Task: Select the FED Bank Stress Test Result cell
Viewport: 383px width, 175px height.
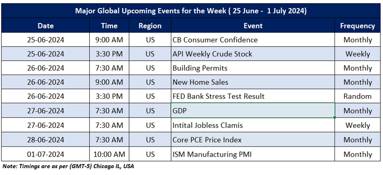Action: (253, 97)
